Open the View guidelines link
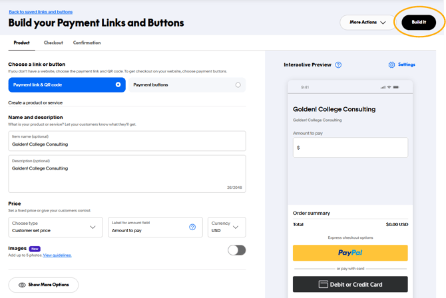 click(57, 255)
